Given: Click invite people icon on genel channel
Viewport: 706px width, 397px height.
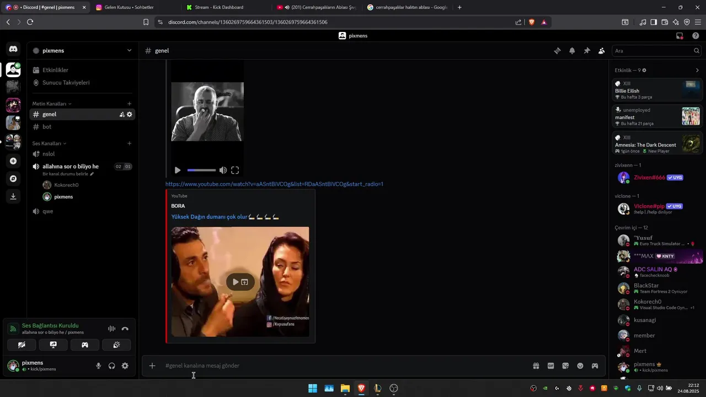Looking at the screenshot, I should [x=122, y=114].
